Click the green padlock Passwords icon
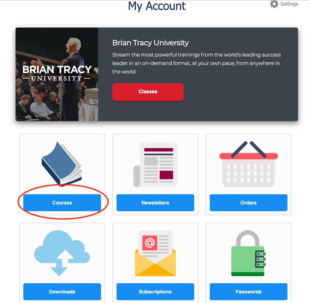Image resolution: width=309 pixels, height=303 pixels. [249, 253]
